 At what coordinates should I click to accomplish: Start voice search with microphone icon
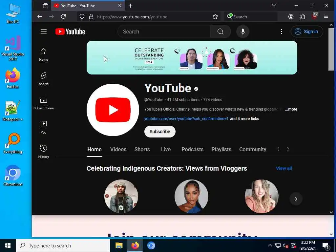point(242,31)
